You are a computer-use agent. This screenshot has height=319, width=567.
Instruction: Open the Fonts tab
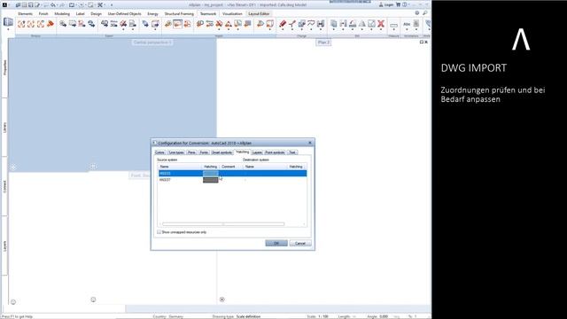tap(204, 152)
